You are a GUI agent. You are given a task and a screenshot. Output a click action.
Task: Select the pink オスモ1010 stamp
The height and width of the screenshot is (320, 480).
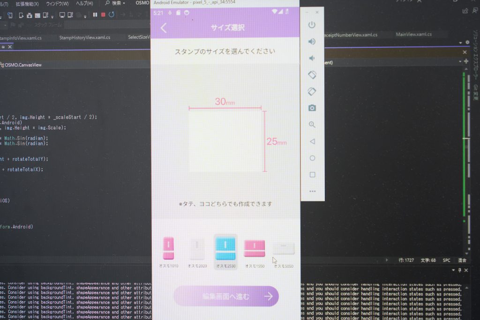tap(168, 253)
